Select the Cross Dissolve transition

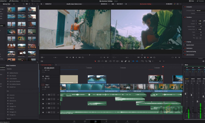13,79
